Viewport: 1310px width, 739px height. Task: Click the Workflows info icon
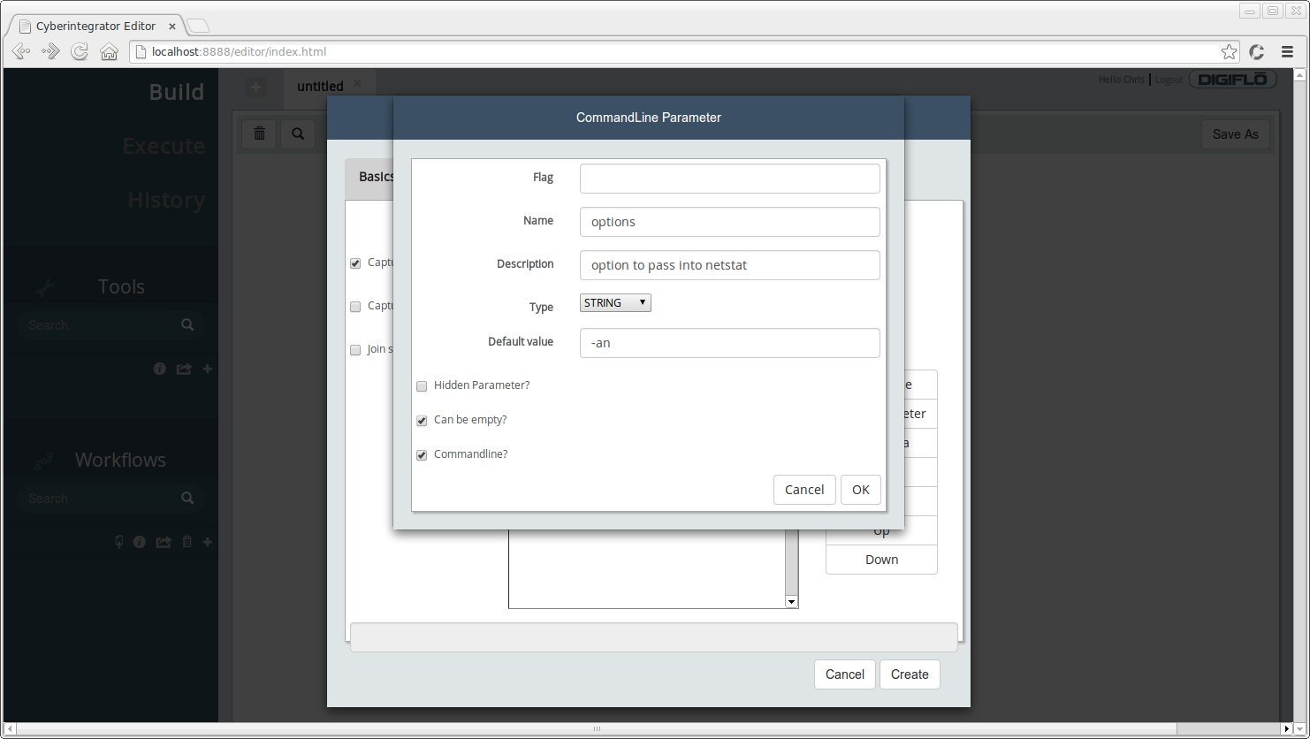(139, 542)
